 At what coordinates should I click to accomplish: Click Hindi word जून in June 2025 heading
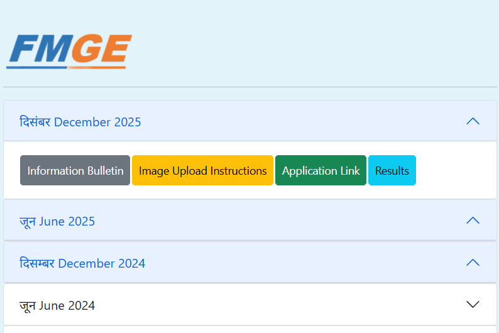coord(27,221)
